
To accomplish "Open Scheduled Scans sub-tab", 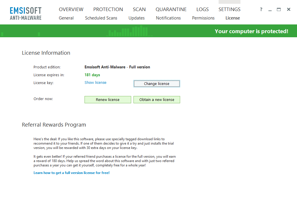I will (101, 18).
